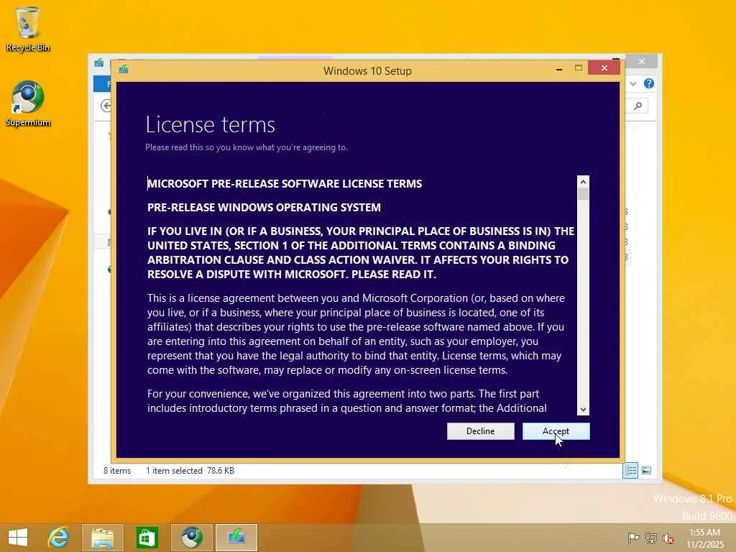Click the license text scrollbar down arrow

click(583, 409)
